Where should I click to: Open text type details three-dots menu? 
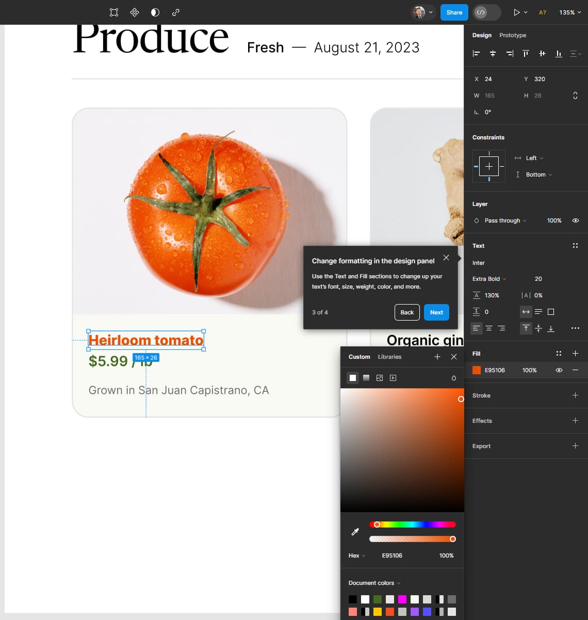point(575,328)
